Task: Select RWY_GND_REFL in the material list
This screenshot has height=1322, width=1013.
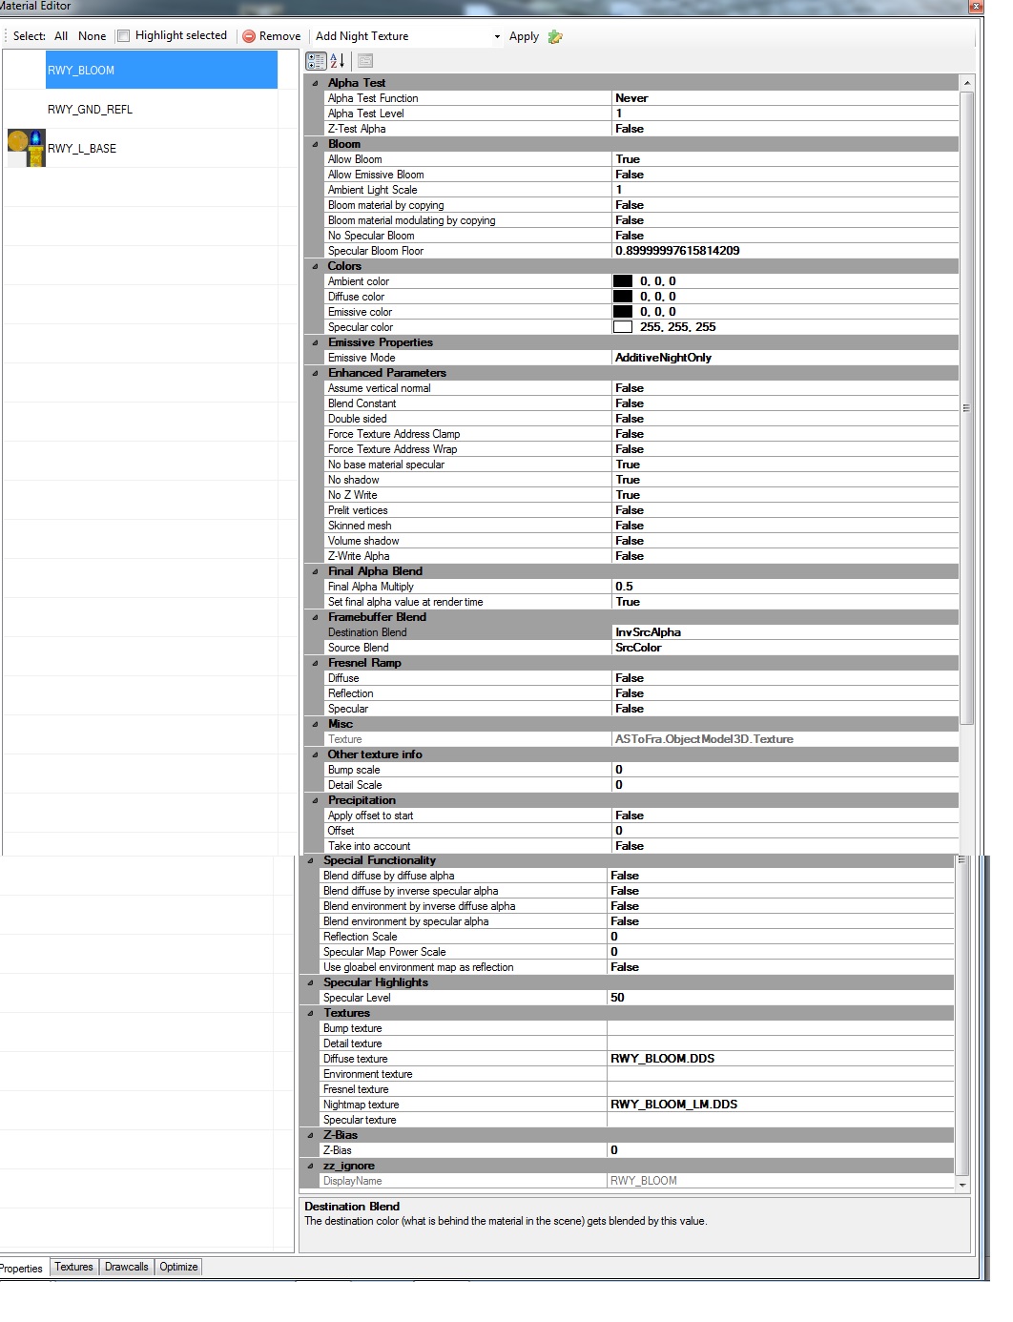Action: click(91, 110)
